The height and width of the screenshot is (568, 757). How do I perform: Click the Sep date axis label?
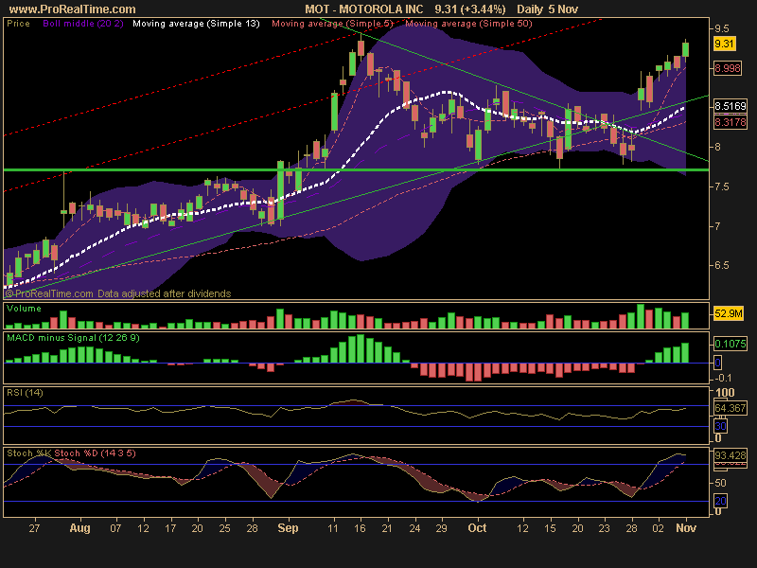point(288,528)
